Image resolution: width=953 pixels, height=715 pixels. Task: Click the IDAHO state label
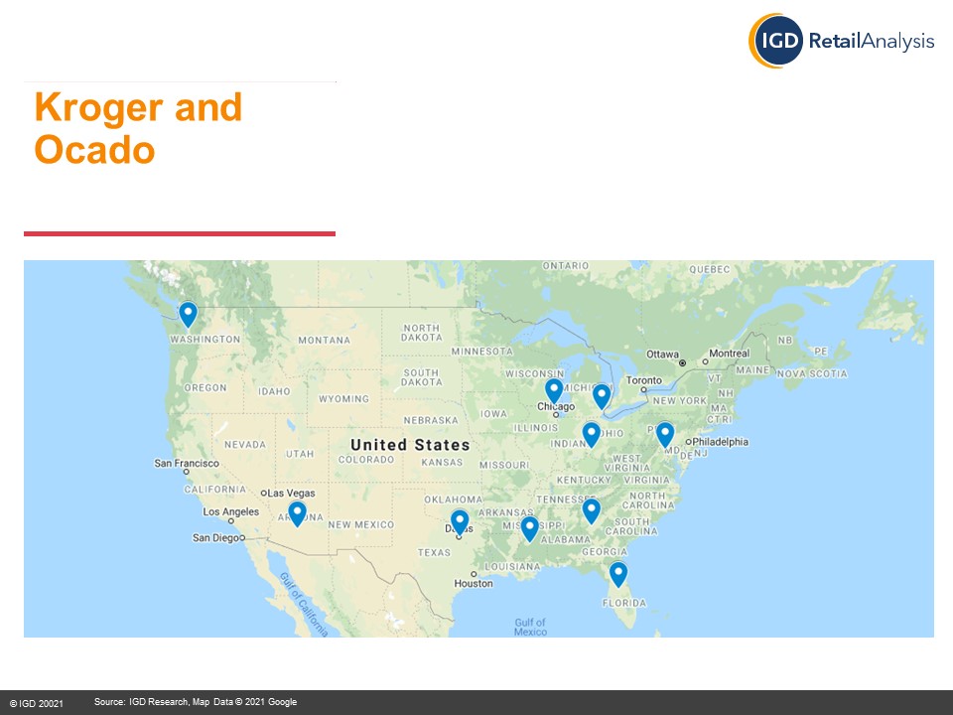pos(275,391)
